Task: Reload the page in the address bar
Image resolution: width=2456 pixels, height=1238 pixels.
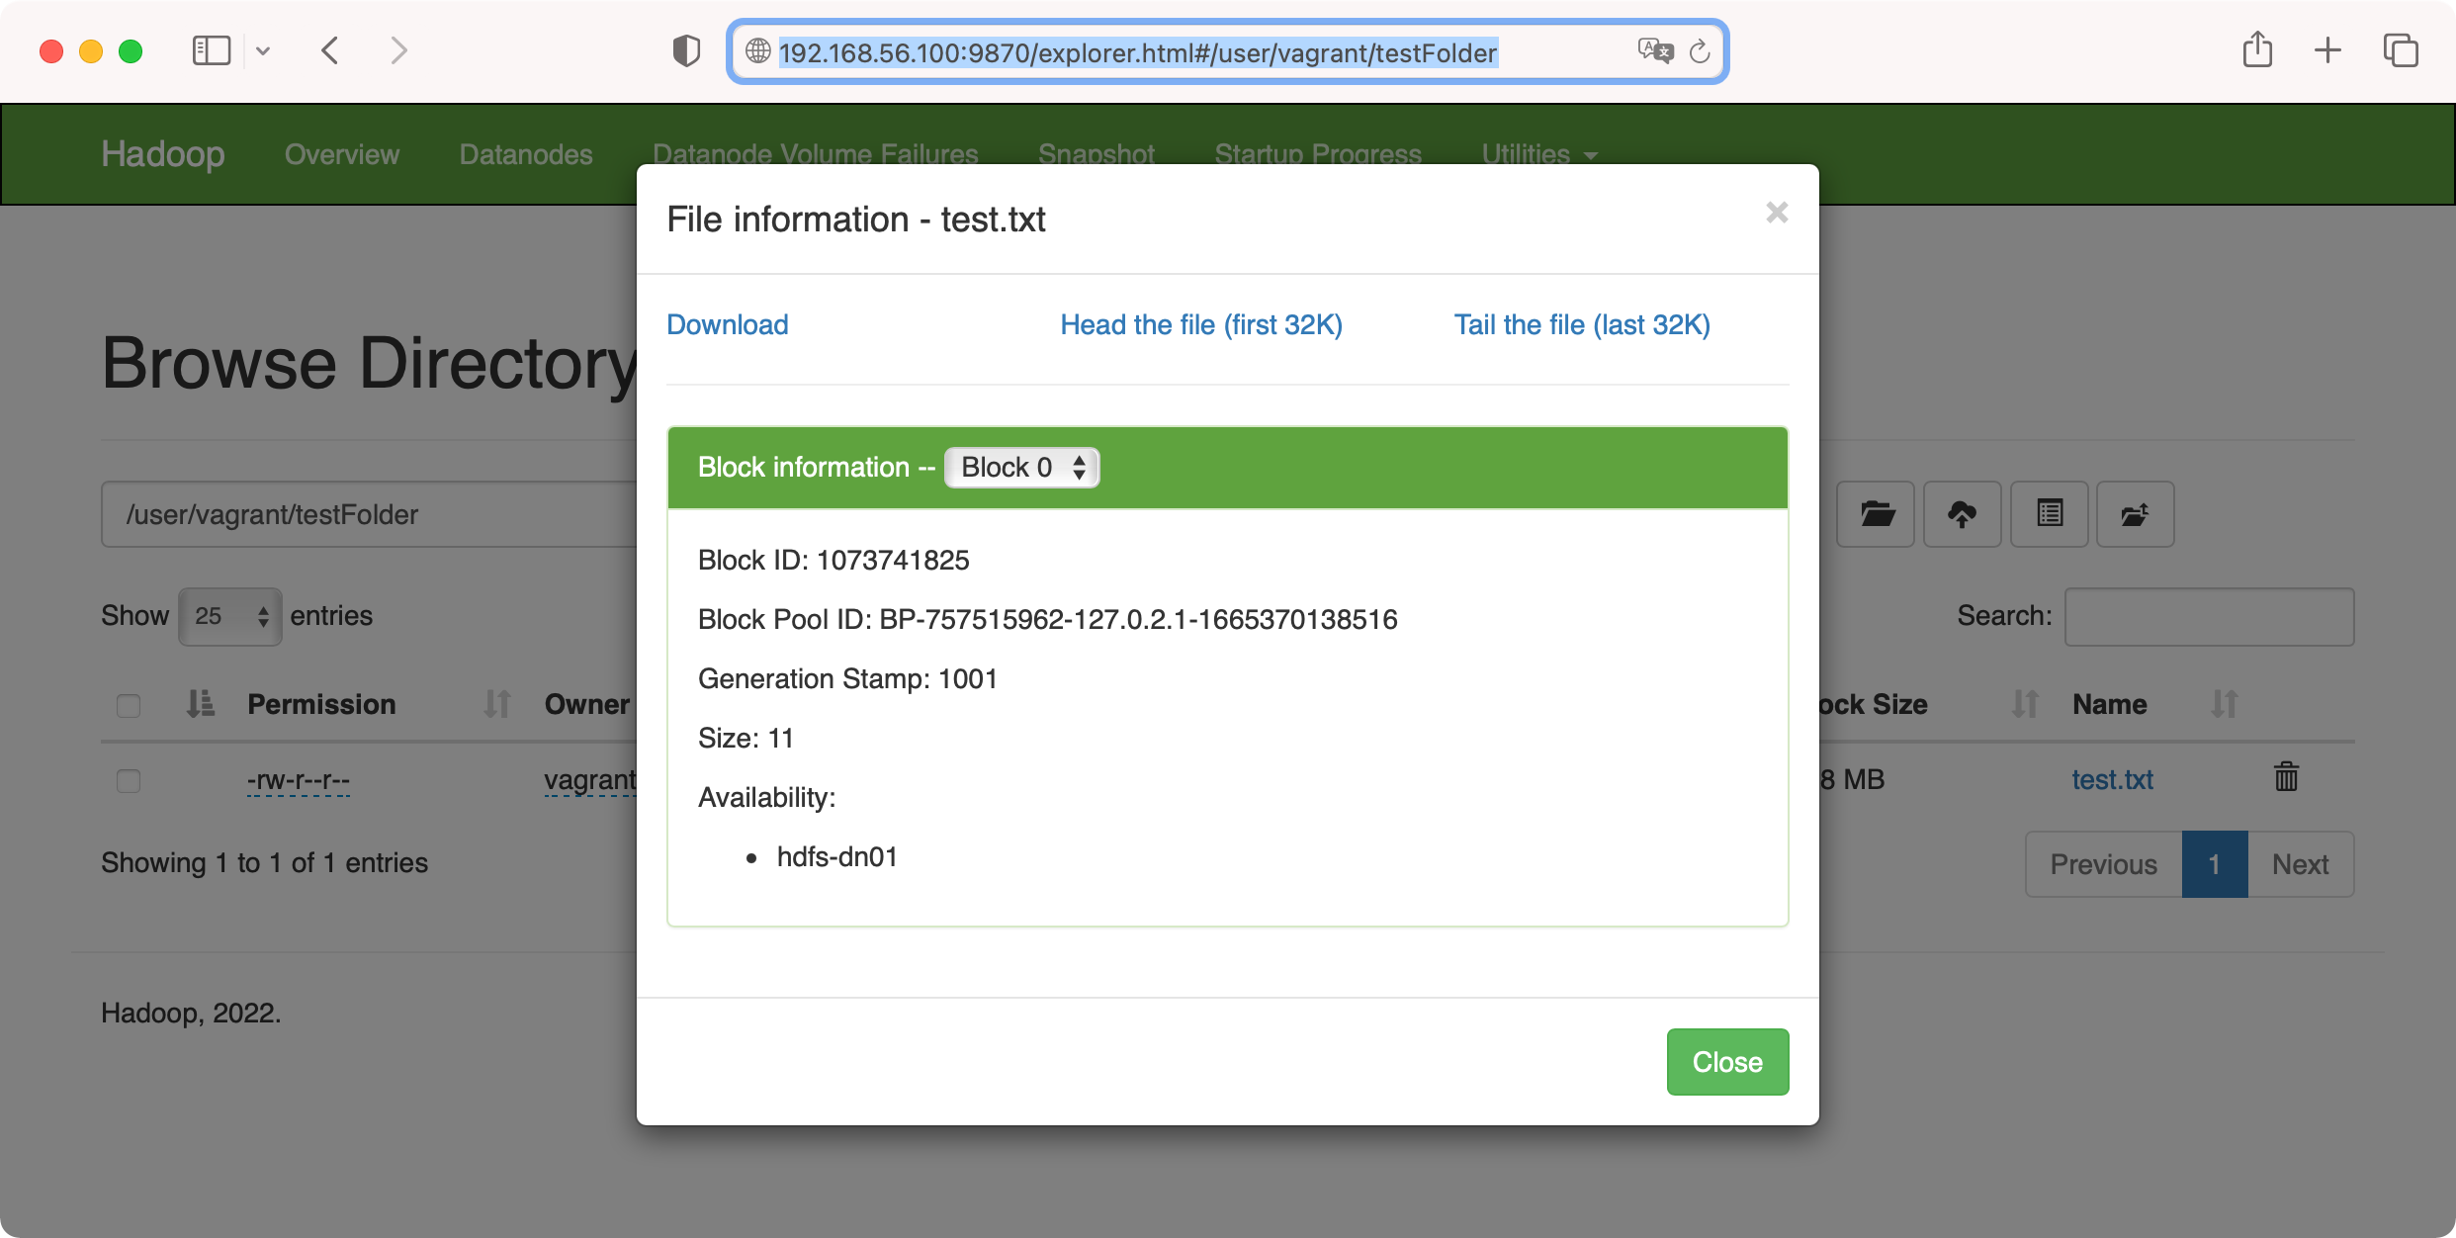Action: click(x=1700, y=51)
